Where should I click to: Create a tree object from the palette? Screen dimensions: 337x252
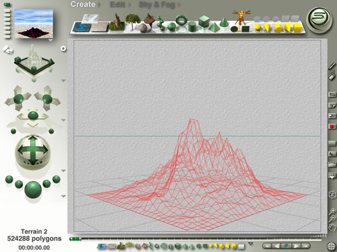pos(133,22)
